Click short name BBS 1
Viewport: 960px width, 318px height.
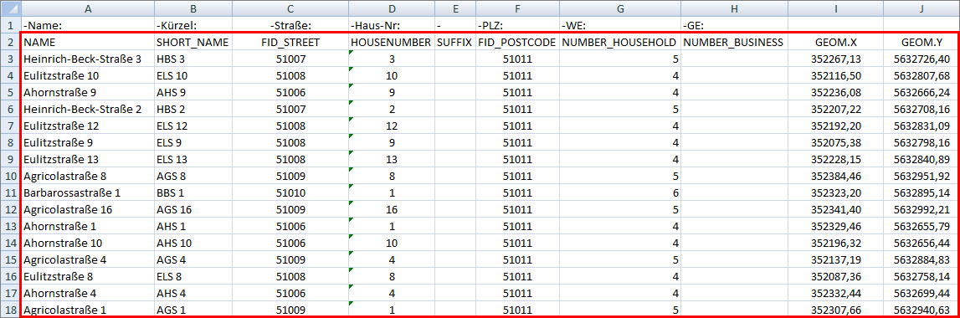coord(193,192)
